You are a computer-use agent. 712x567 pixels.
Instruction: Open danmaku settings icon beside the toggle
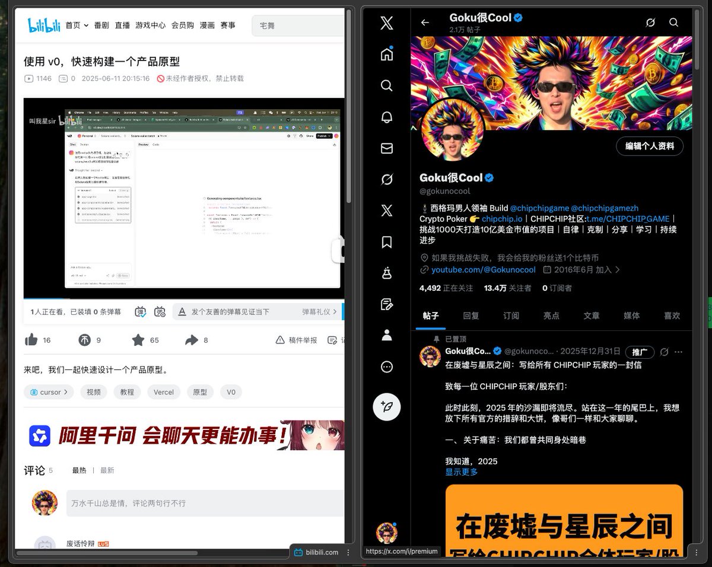pyautogui.click(x=160, y=311)
